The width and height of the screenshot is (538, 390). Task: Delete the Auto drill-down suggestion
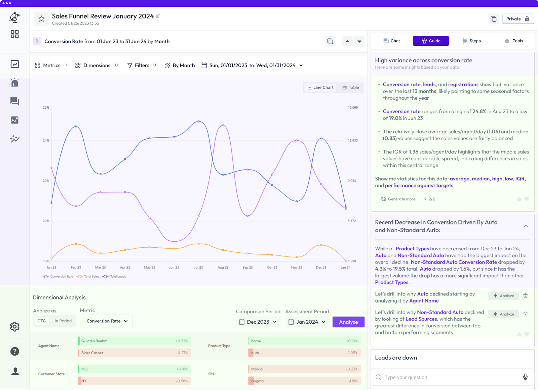pyautogui.click(x=526, y=296)
